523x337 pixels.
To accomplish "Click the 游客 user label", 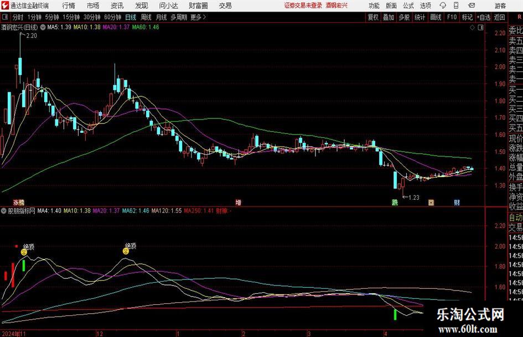I will (500, 6).
